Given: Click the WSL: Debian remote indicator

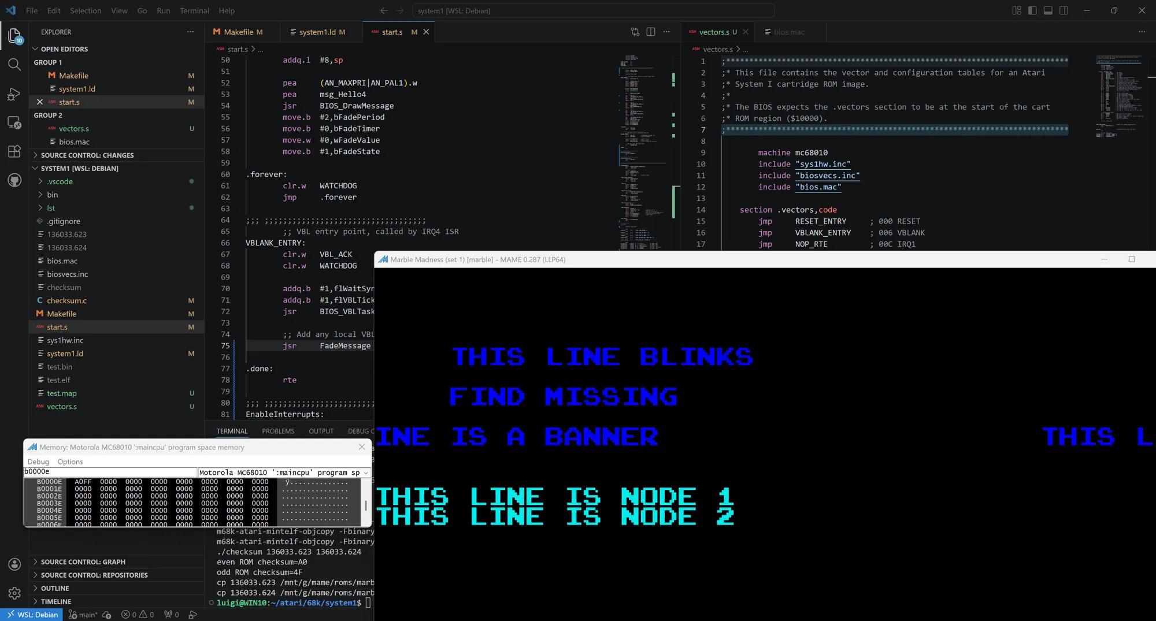Looking at the screenshot, I should (x=32, y=615).
